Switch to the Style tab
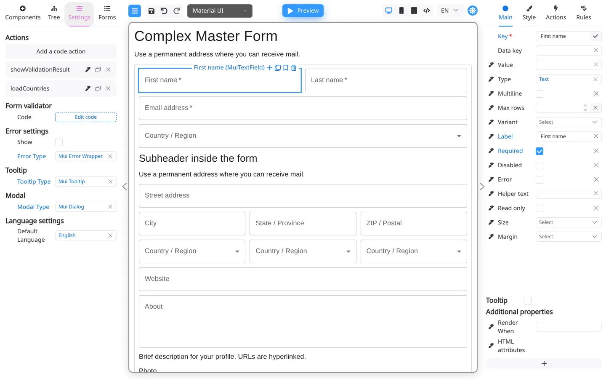The width and height of the screenshot is (606, 379). (529, 13)
